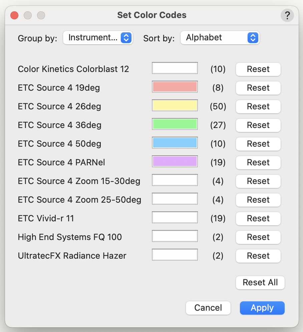Click the help question mark button
Viewport: 303px width, 332px height.
point(287,15)
